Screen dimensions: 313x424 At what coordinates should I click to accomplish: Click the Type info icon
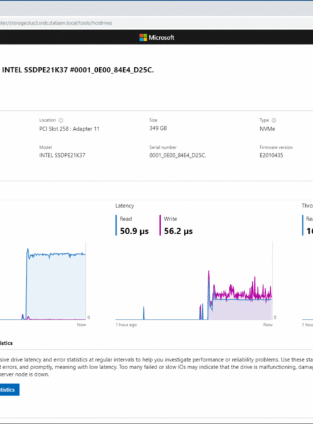[274, 120]
